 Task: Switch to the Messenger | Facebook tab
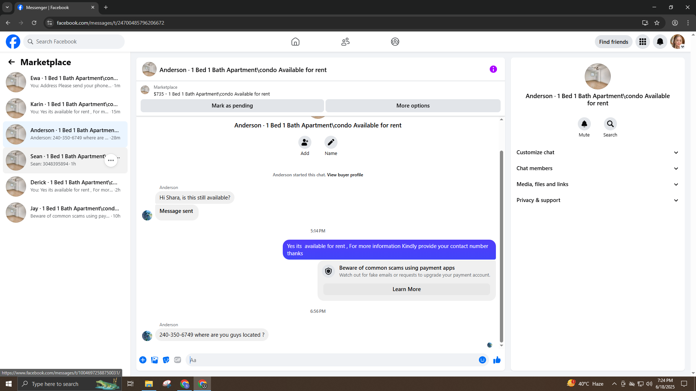[56, 7]
